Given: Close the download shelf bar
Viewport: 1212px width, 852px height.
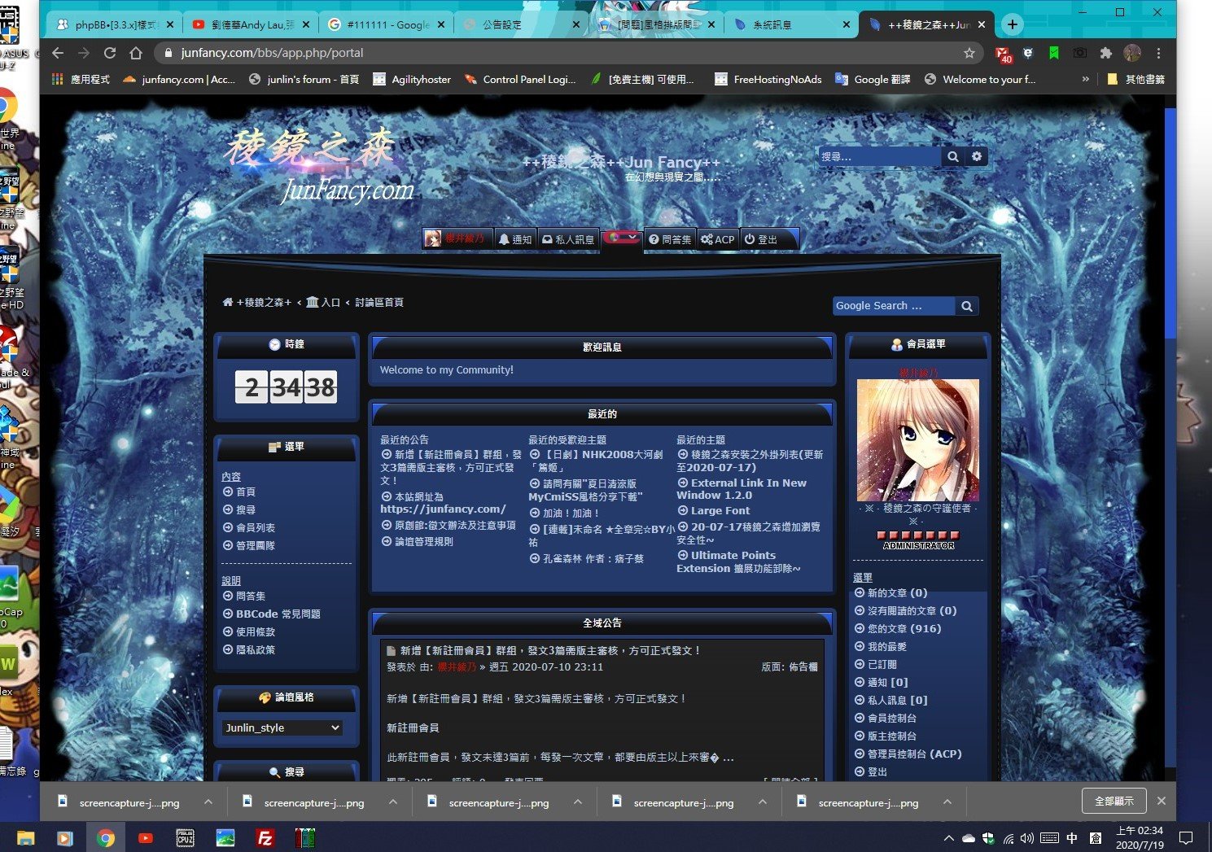Looking at the screenshot, I should click(1162, 802).
